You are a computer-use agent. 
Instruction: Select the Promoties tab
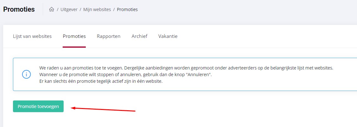click(74, 36)
